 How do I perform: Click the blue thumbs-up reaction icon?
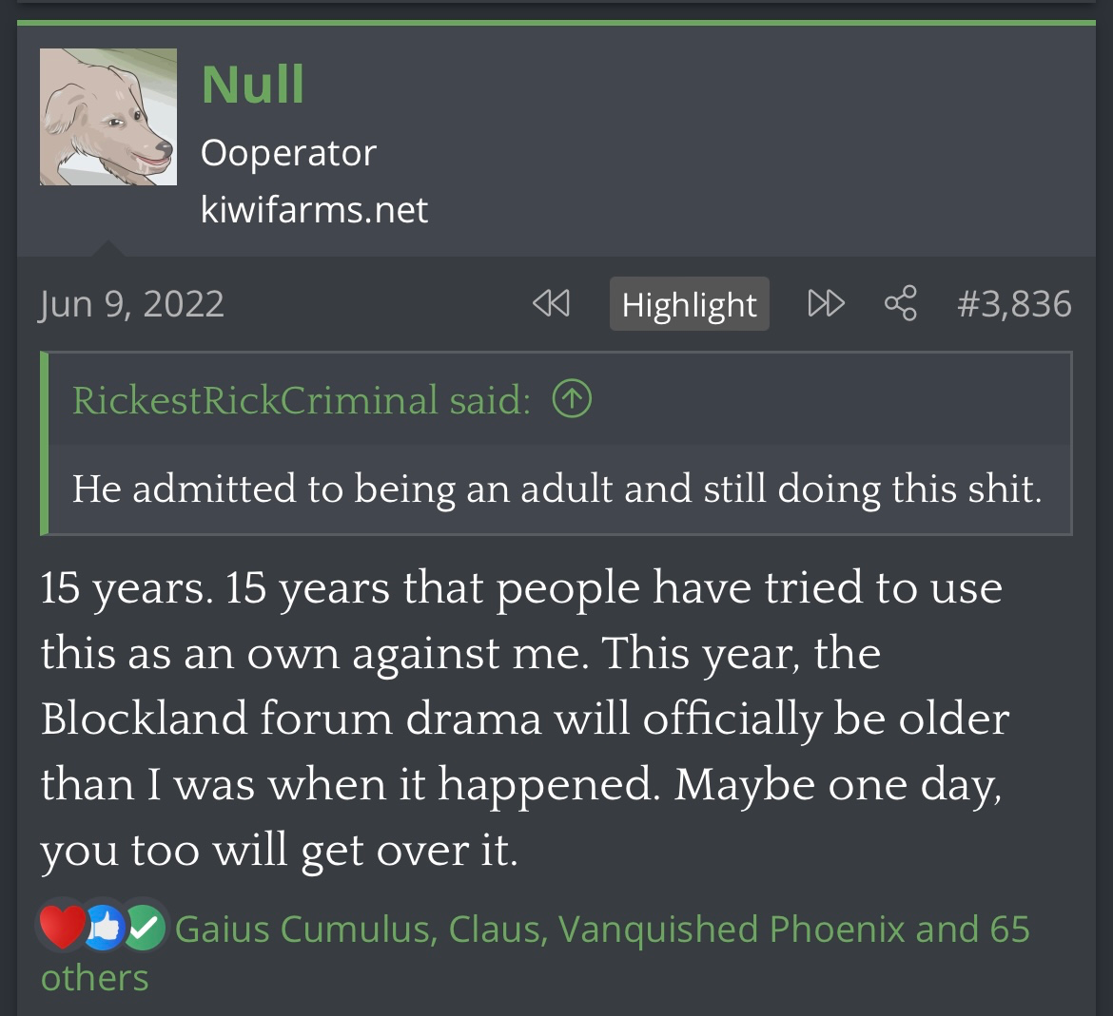click(105, 929)
